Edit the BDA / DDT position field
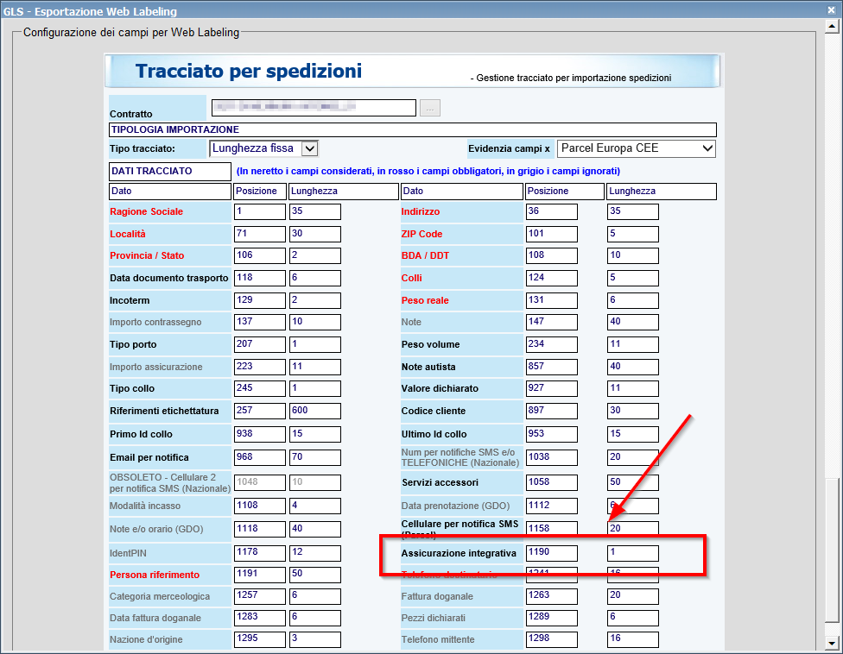 (552, 255)
